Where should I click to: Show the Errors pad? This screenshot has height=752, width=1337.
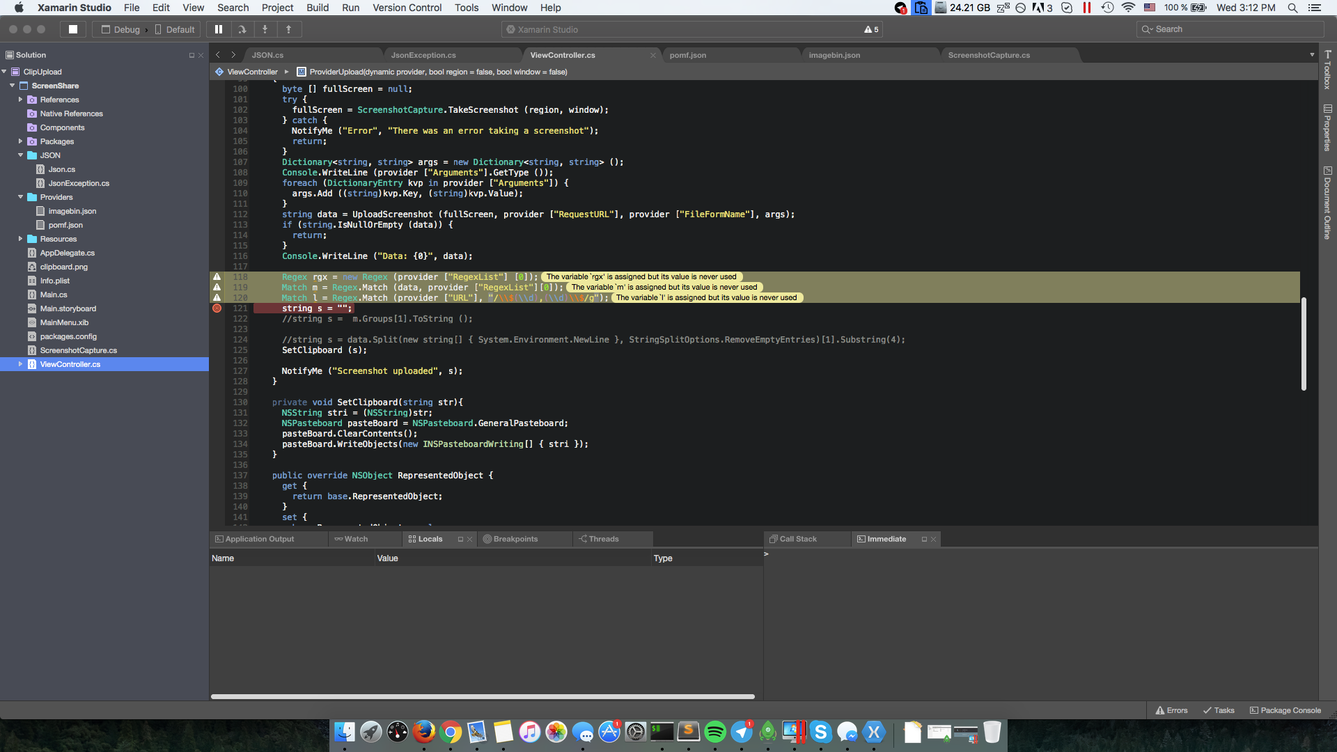coord(1172,710)
